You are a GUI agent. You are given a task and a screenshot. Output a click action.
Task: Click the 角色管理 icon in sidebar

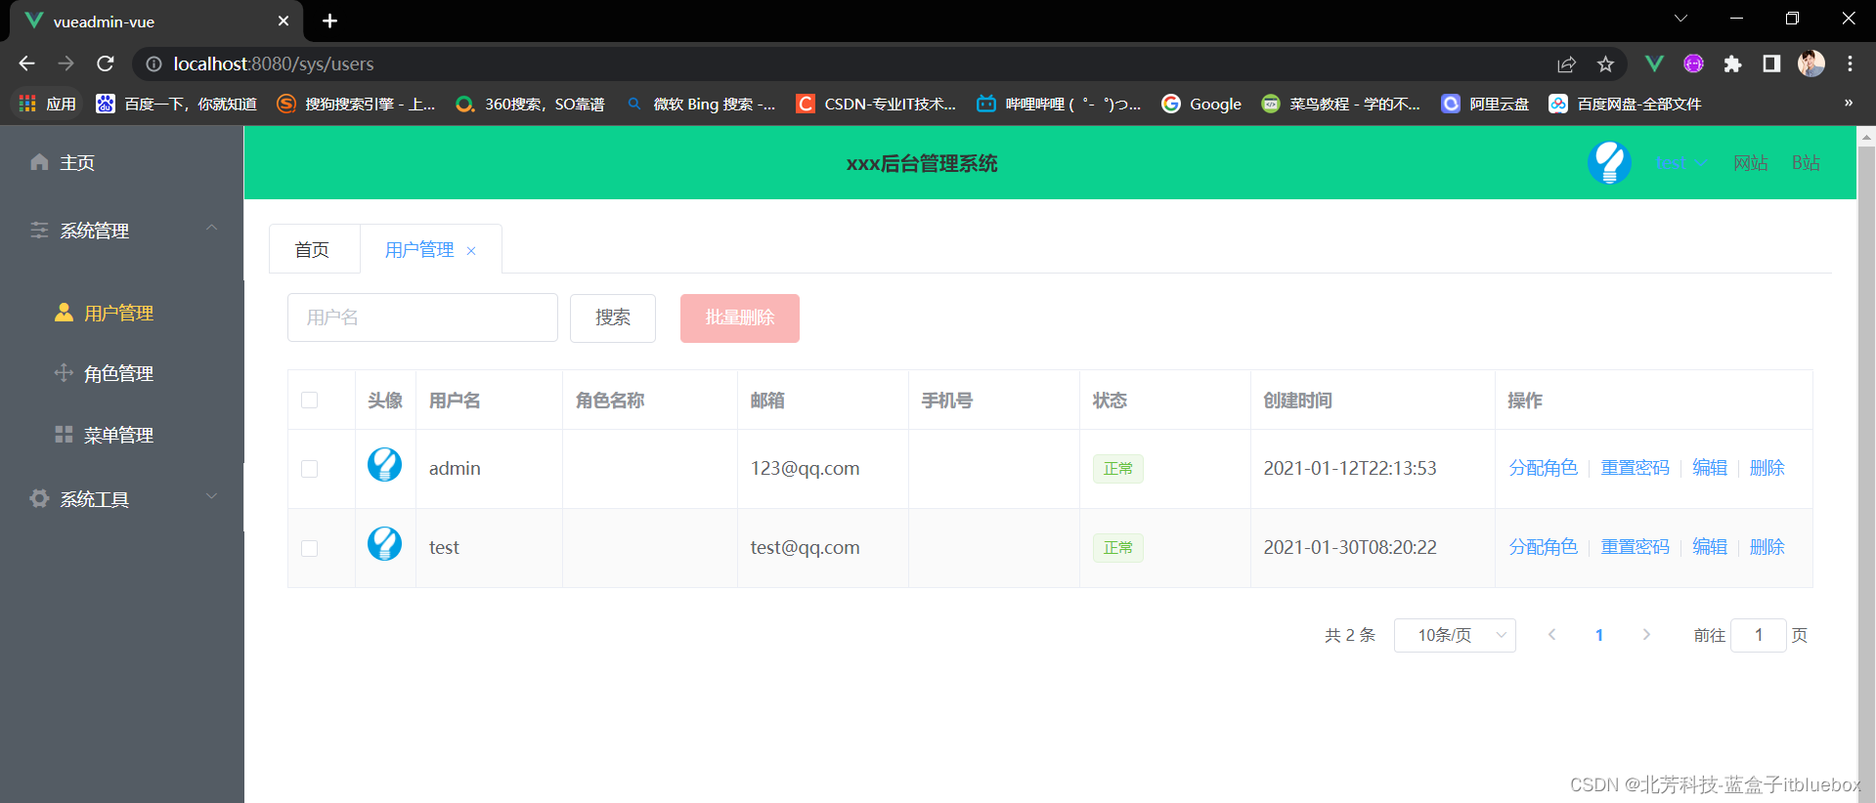tap(64, 373)
